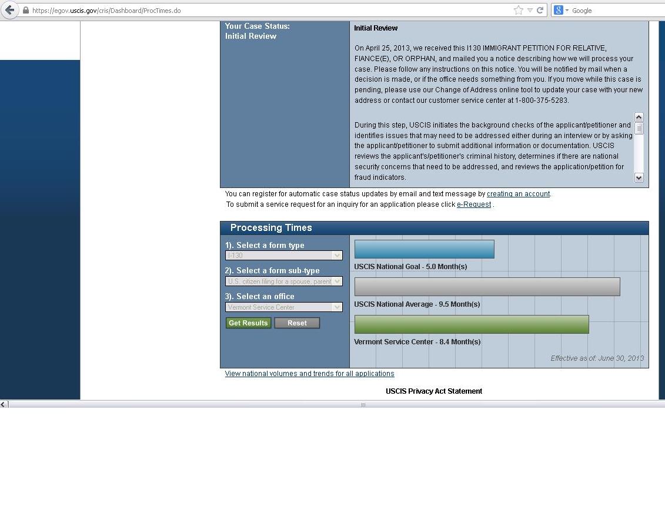Viewport: 665px width, 530px height.
Task: Click the Get Results button
Action: pos(248,323)
